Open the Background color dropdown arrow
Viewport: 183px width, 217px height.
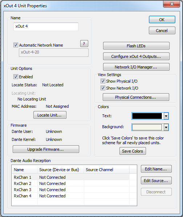tap(166, 127)
